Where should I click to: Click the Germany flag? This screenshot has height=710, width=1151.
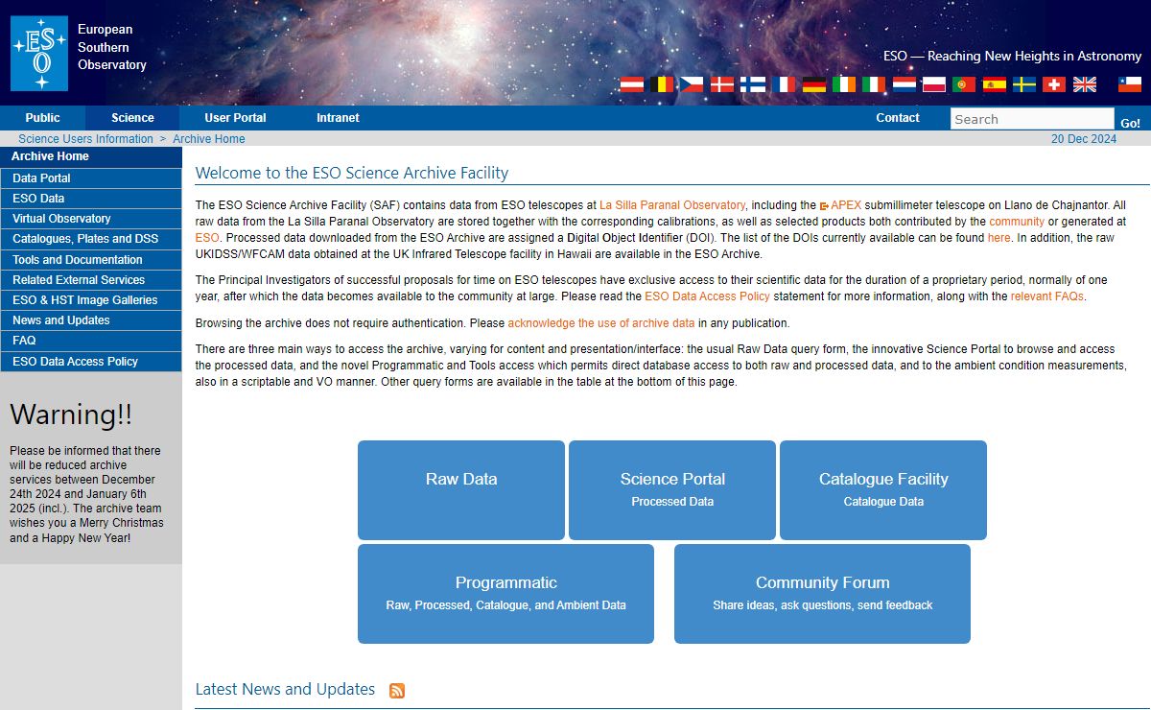[814, 84]
